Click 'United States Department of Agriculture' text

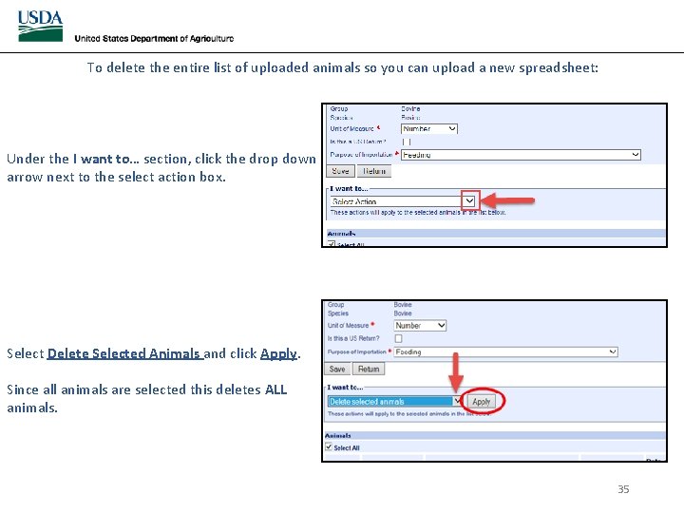154,38
